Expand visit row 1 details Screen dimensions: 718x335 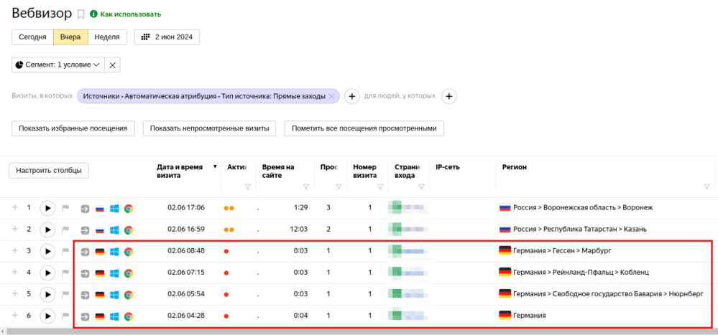coord(15,207)
